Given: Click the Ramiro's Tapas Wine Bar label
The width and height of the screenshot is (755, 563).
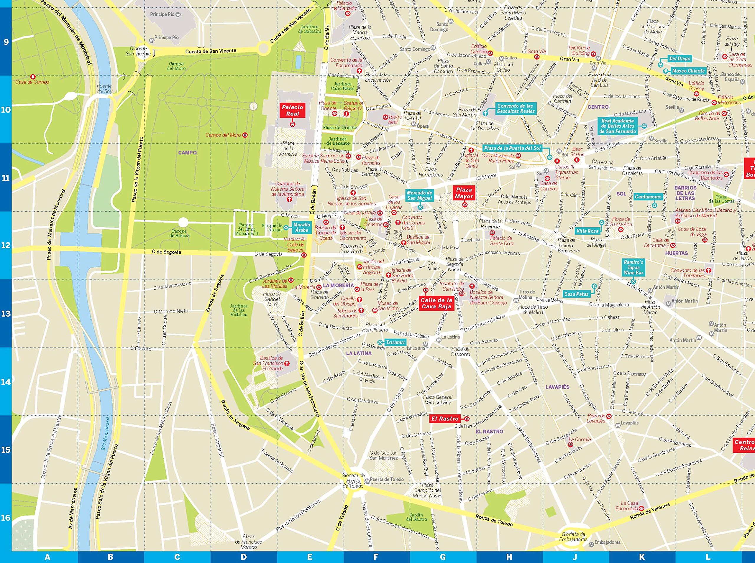Looking at the screenshot, I should 633,267.
